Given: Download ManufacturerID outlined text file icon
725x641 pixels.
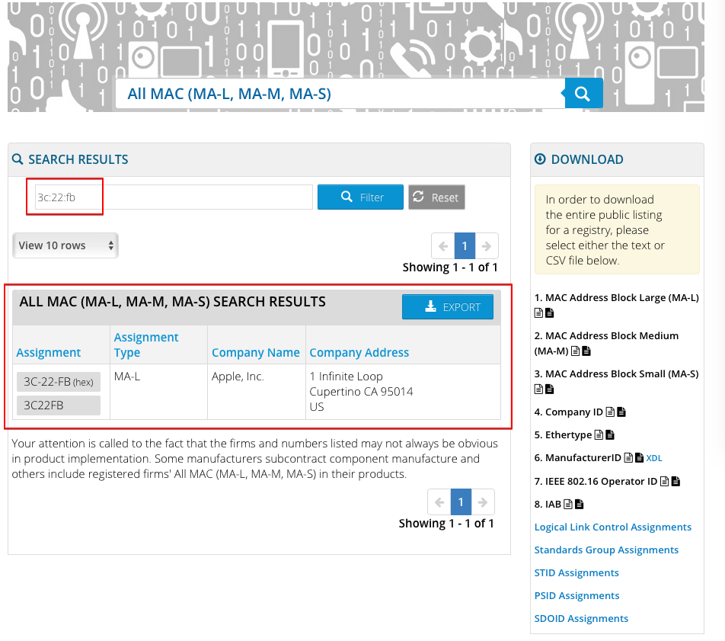Looking at the screenshot, I should [x=628, y=458].
